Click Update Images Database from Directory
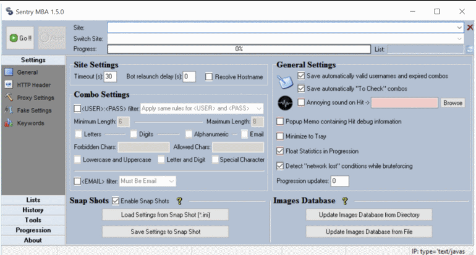This screenshot has height=255, width=476. tap(369, 215)
